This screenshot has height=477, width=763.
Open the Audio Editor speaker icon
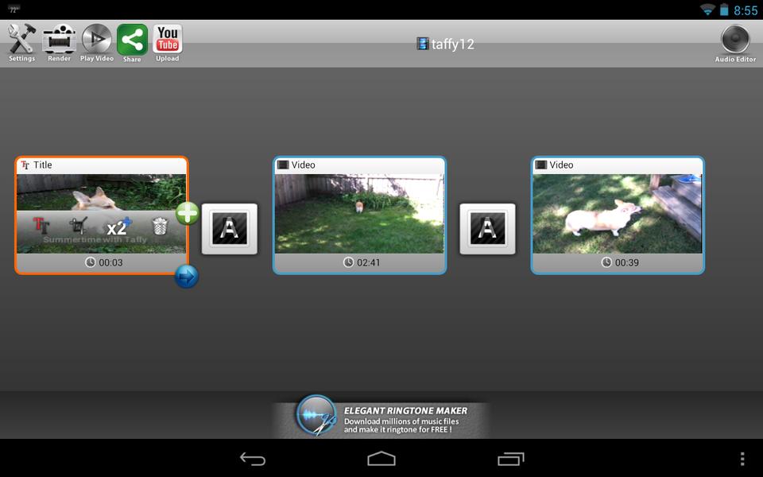point(735,43)
